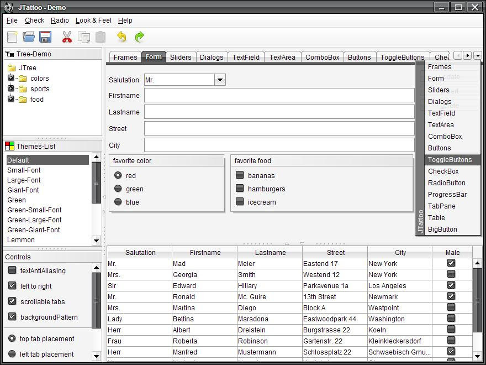Click the yellow Undo arrow icon
The width and height of the screenshot is (486, 365).
[x=121, y=37]
